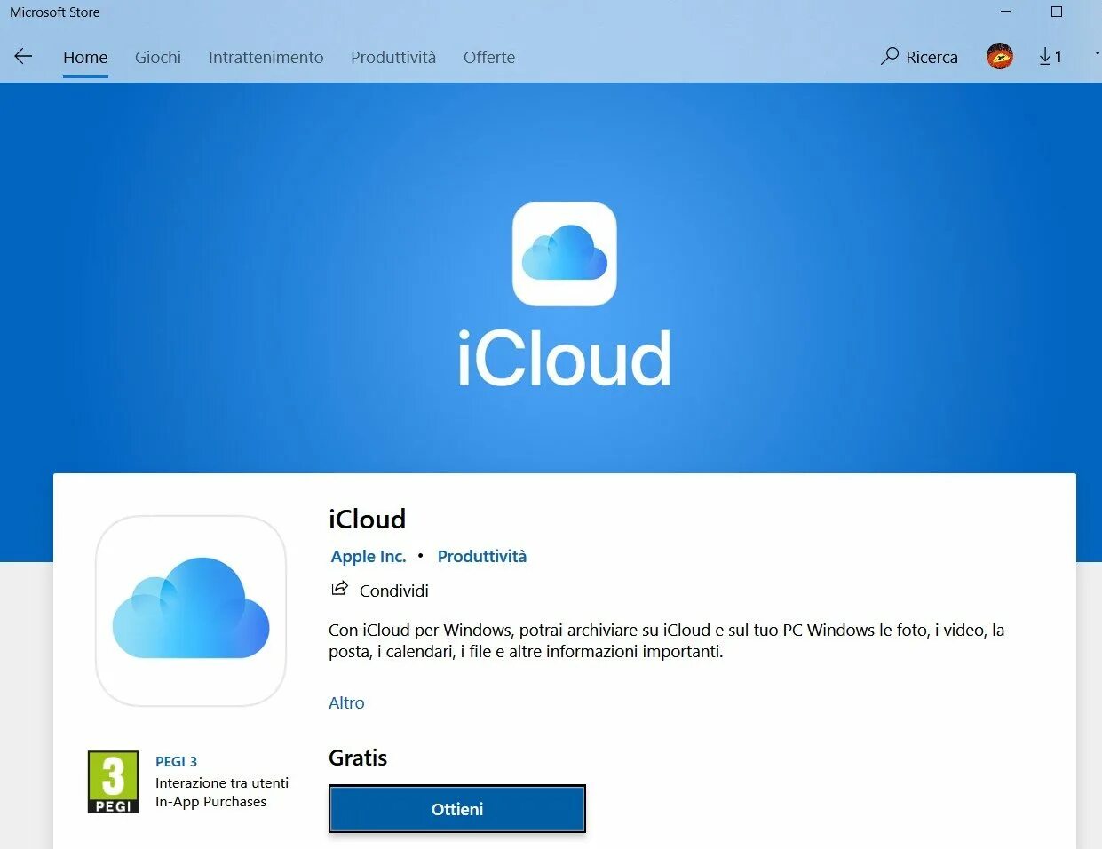Click the Gratis price label
Screen dimensions: 1102x849
click(x=358, y=758)
